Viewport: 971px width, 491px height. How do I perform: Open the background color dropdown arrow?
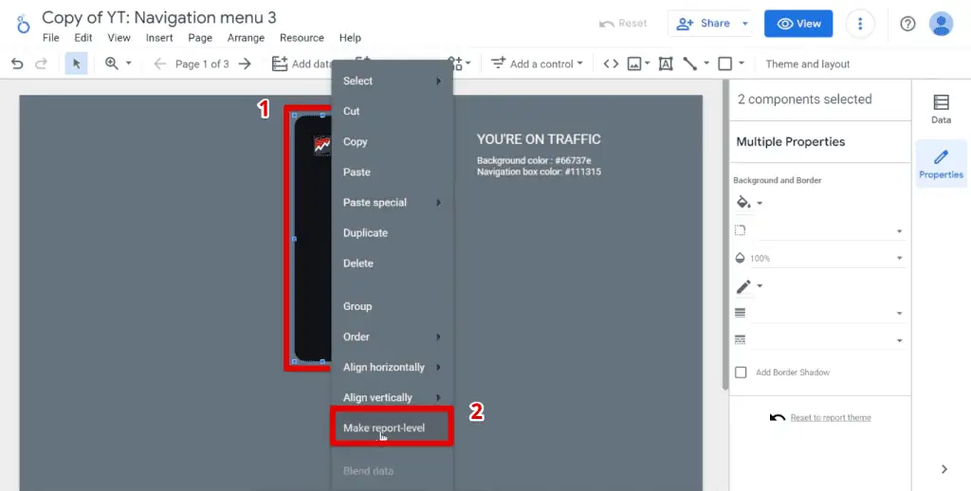tap(760, 203)
